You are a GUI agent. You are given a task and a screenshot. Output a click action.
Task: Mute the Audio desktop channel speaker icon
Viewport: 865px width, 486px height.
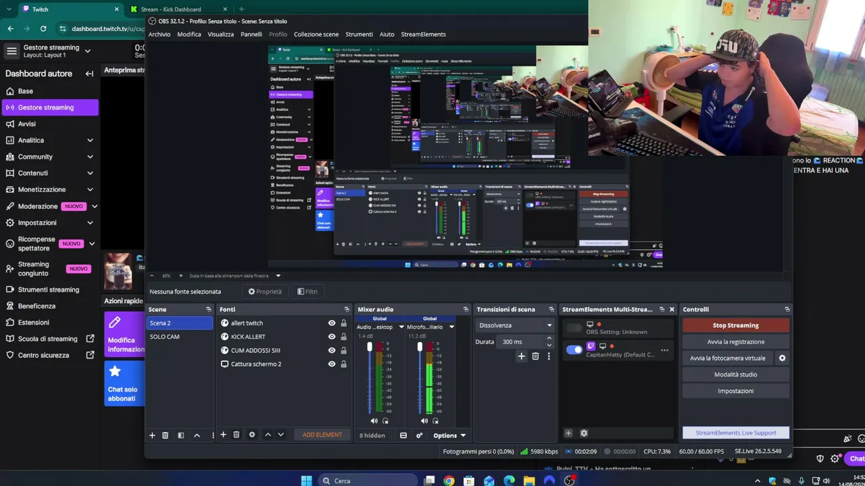click(374, 421)
